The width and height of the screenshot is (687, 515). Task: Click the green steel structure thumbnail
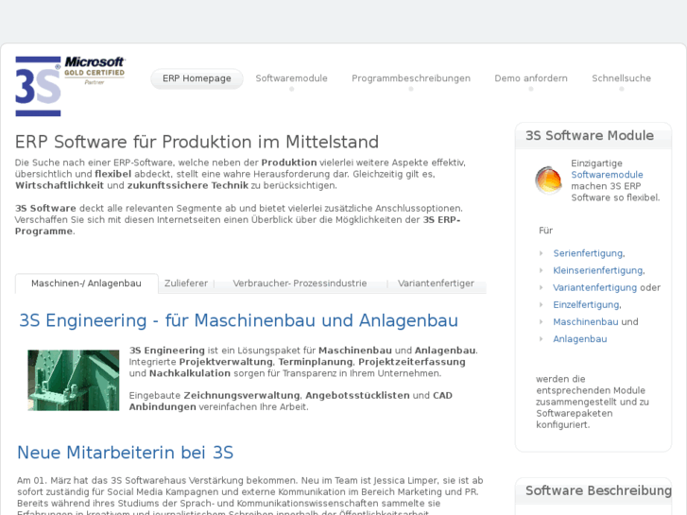point(74,380)
